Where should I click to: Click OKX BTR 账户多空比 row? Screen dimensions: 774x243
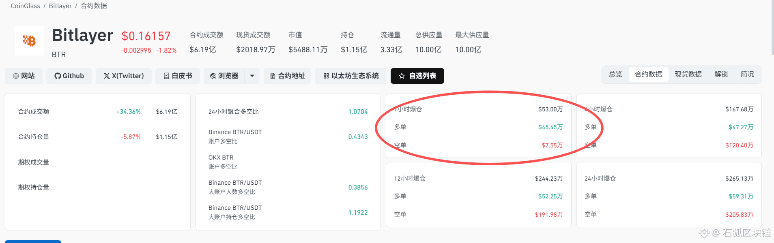(288, 162)
